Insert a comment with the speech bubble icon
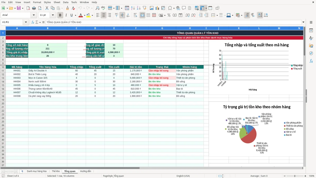 point(184,8)
